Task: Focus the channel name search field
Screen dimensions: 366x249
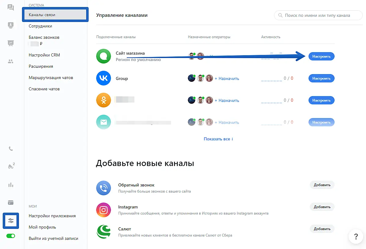Action: point(318,15)
